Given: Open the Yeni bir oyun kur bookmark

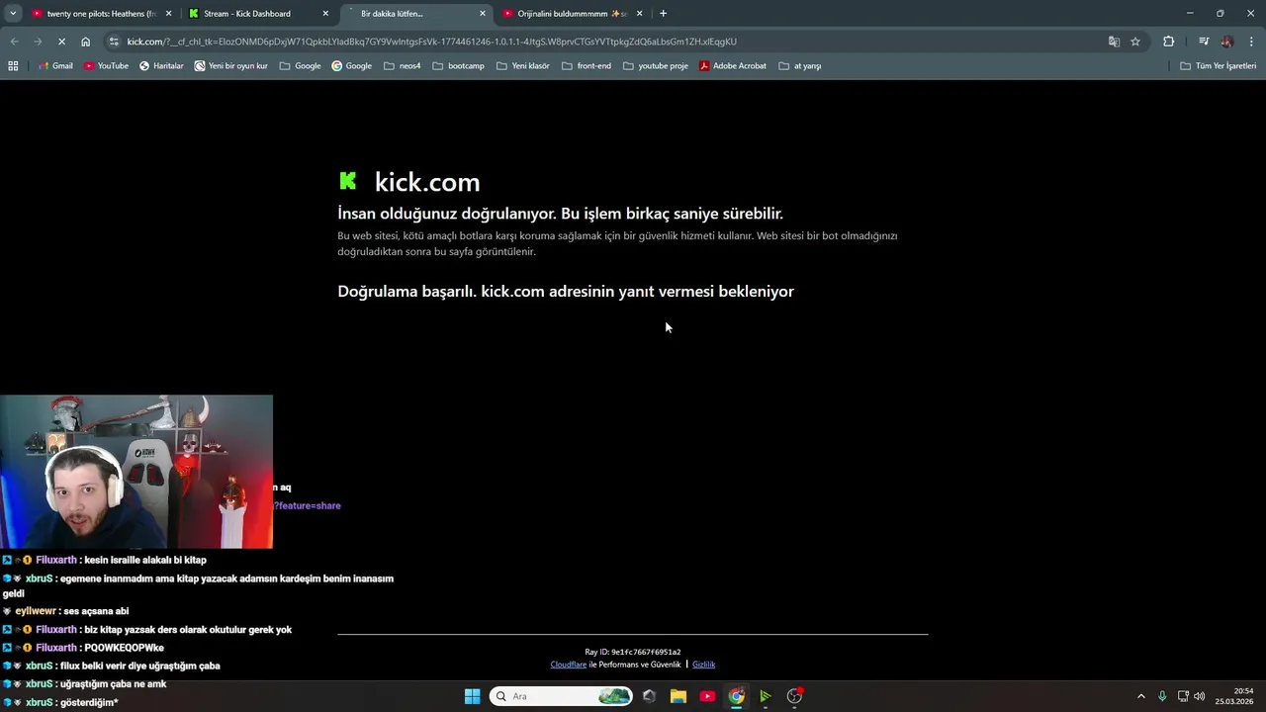Looking at the screenshot, I should pyautogui.click(x=230, y=66).
